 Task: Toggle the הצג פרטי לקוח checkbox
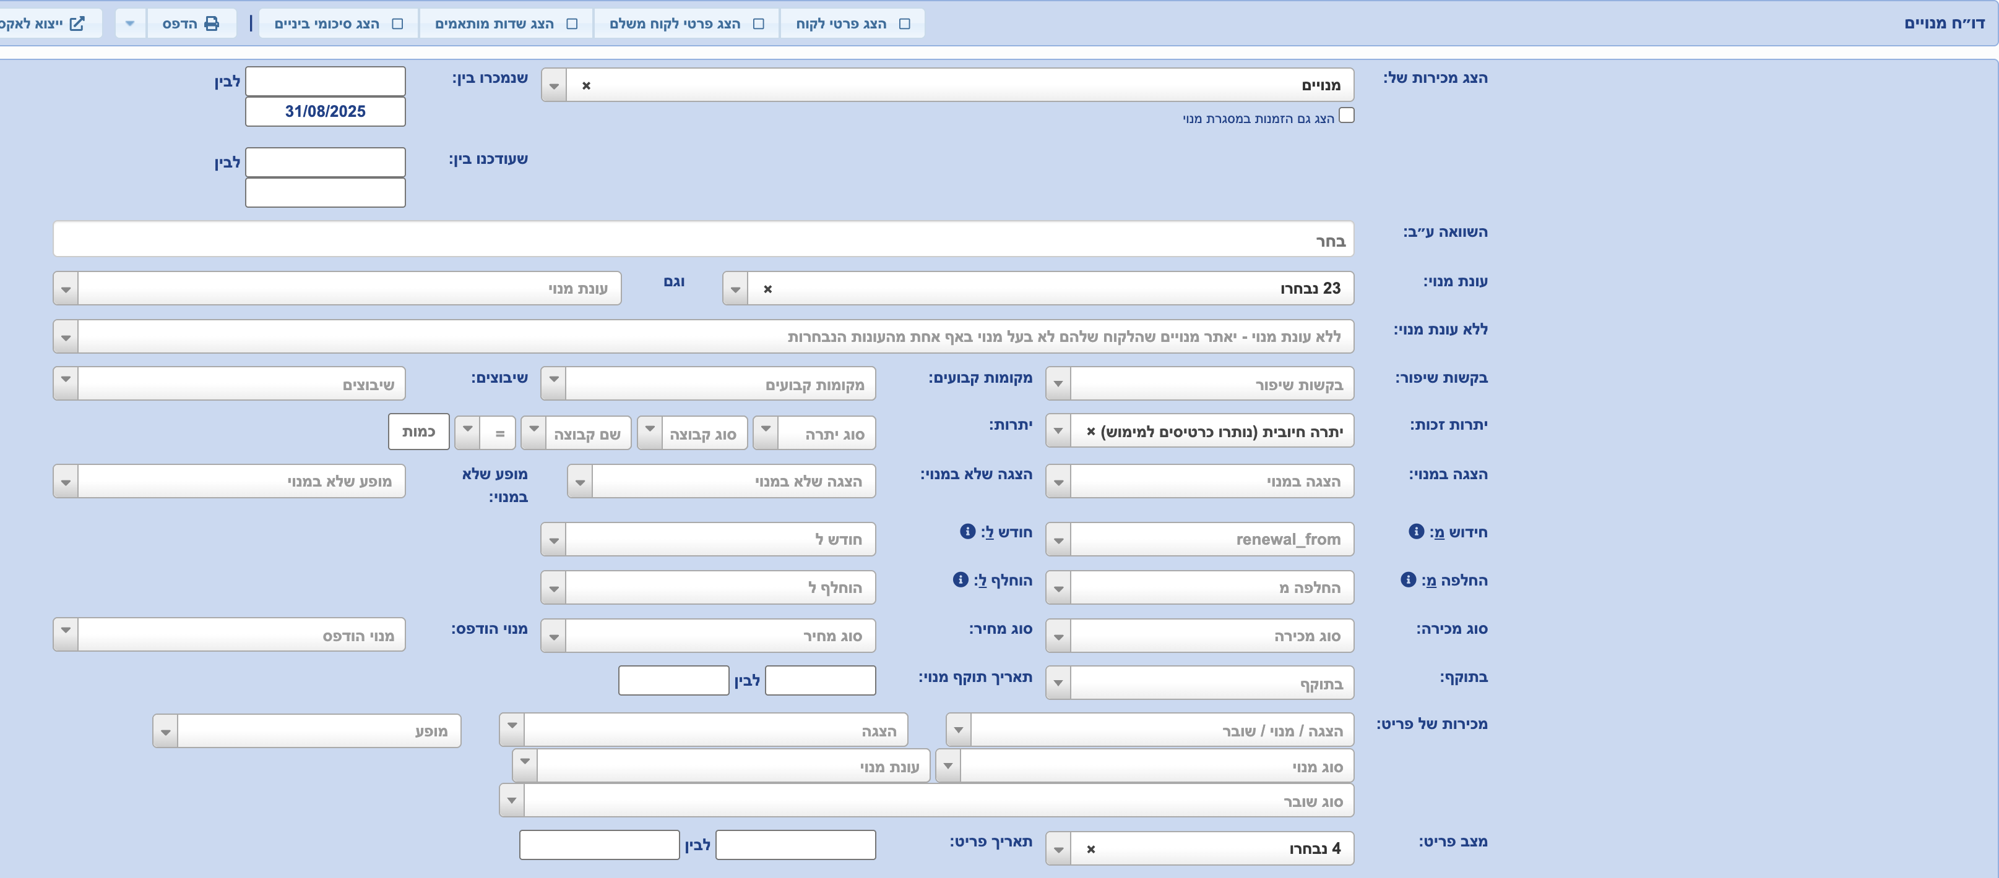click(x=905, y=23)
